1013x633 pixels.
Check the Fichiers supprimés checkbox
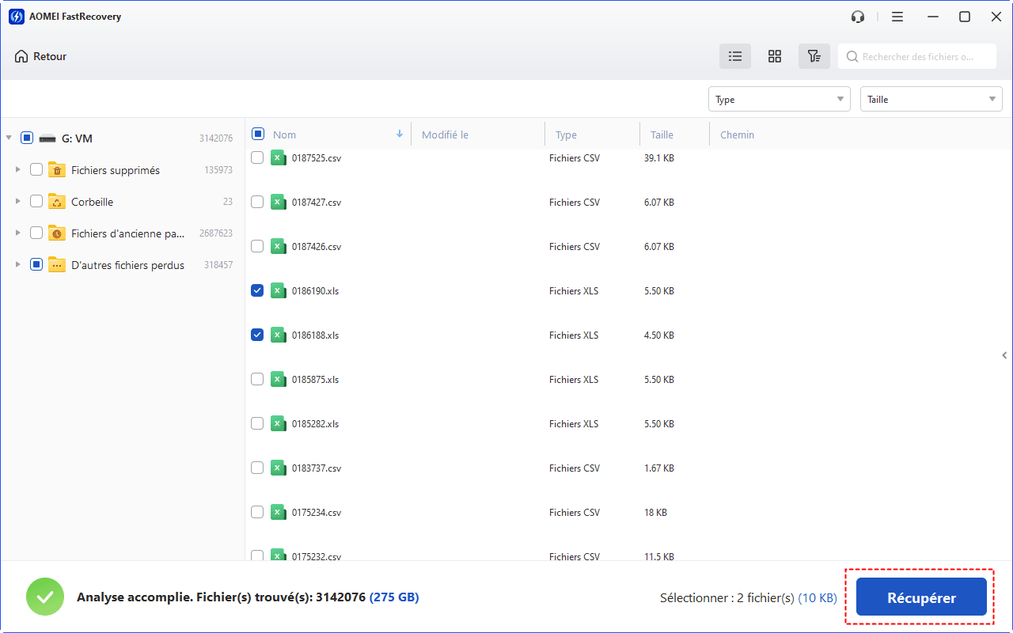click(x=36, y=169)
